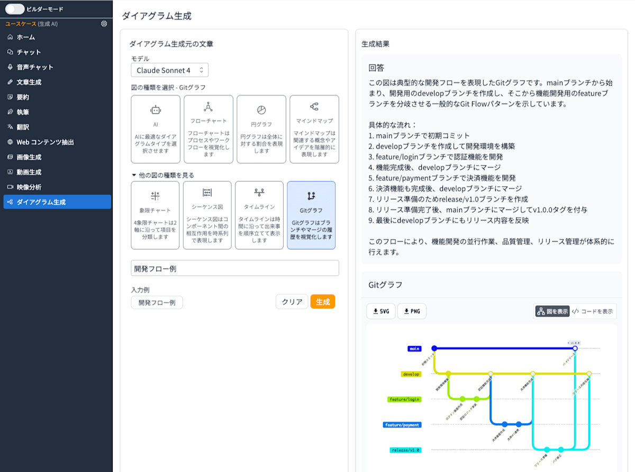Click the v1.0.0 tag in graph
Screen dimensions: 635x472
(574, 343)
